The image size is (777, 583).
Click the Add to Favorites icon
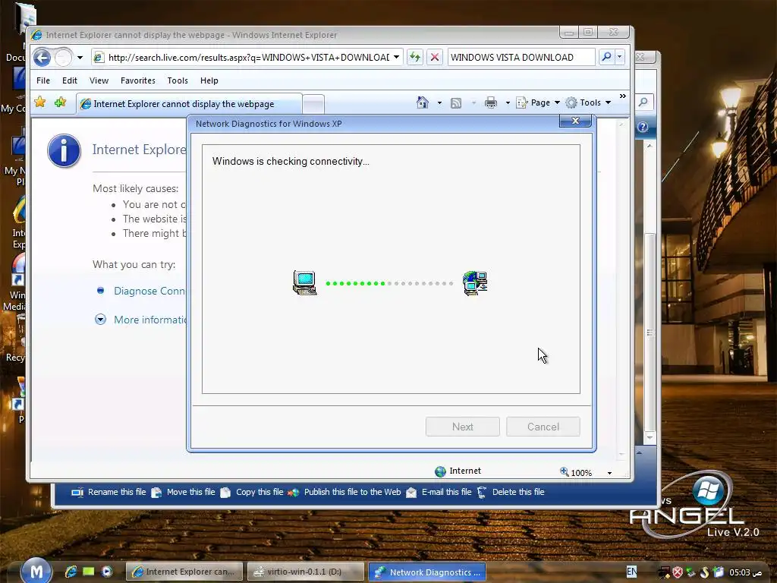61,102
